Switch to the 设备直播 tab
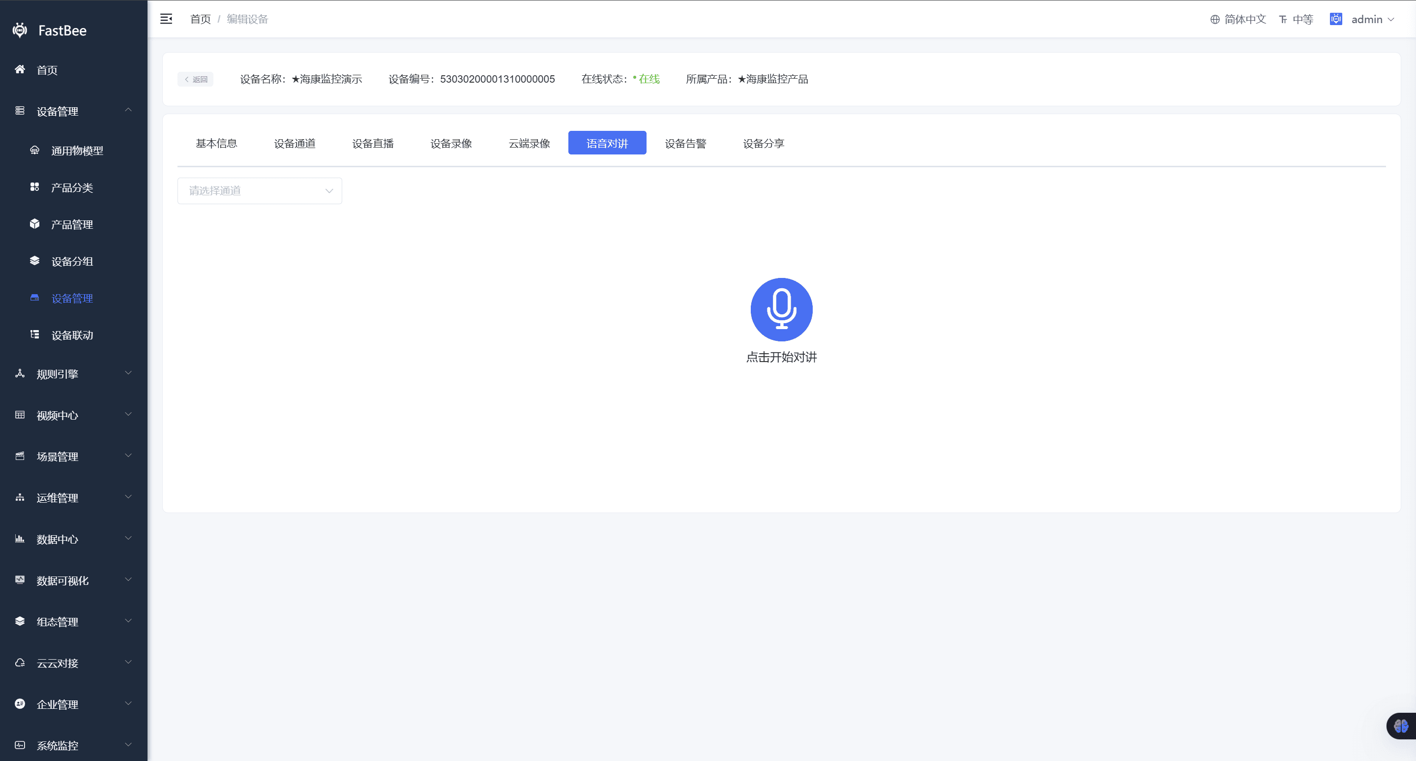 (373, 143)
